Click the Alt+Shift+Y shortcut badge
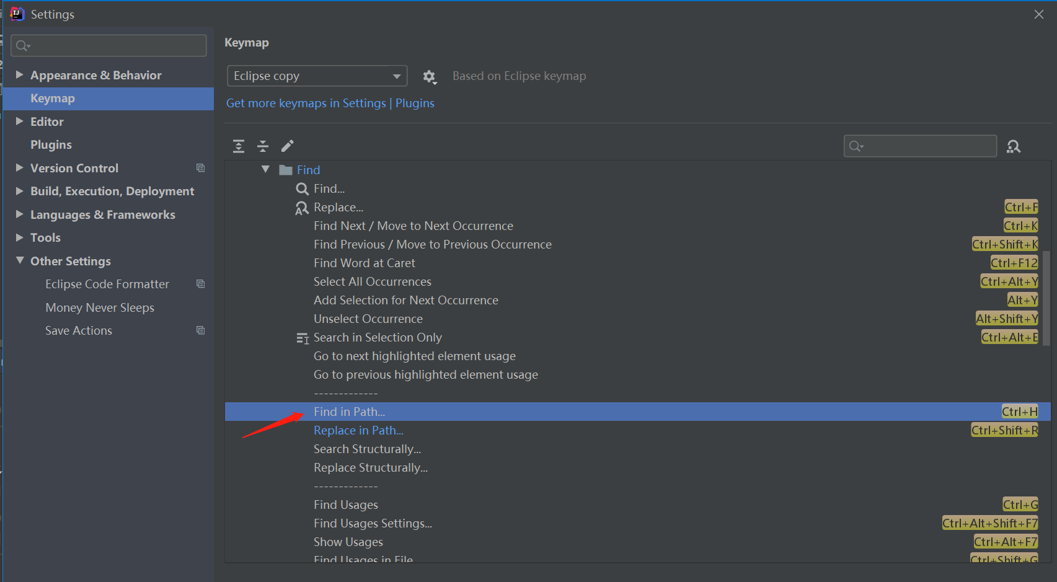The height and width of the screenshot is (582, 1057). (1007, 319)
